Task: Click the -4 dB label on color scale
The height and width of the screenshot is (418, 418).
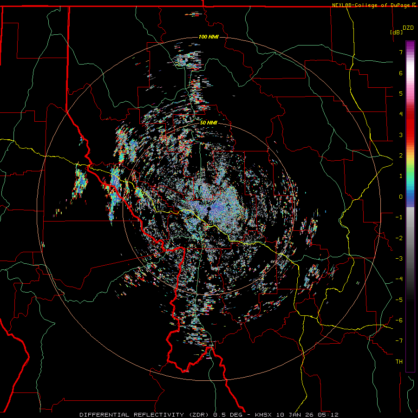Action: (399, 279)
